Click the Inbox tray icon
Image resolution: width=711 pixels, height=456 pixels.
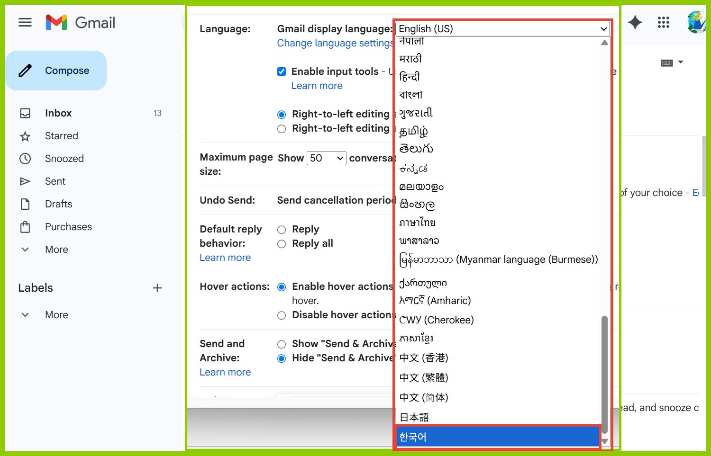pyautogui.click(x=25, y=113)
